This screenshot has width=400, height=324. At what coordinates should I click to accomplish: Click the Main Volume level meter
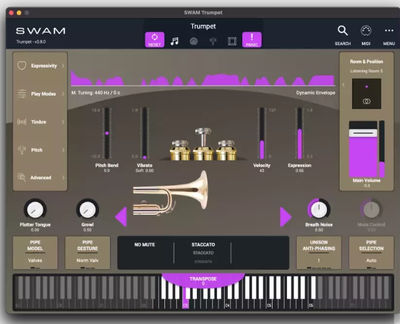382,149
